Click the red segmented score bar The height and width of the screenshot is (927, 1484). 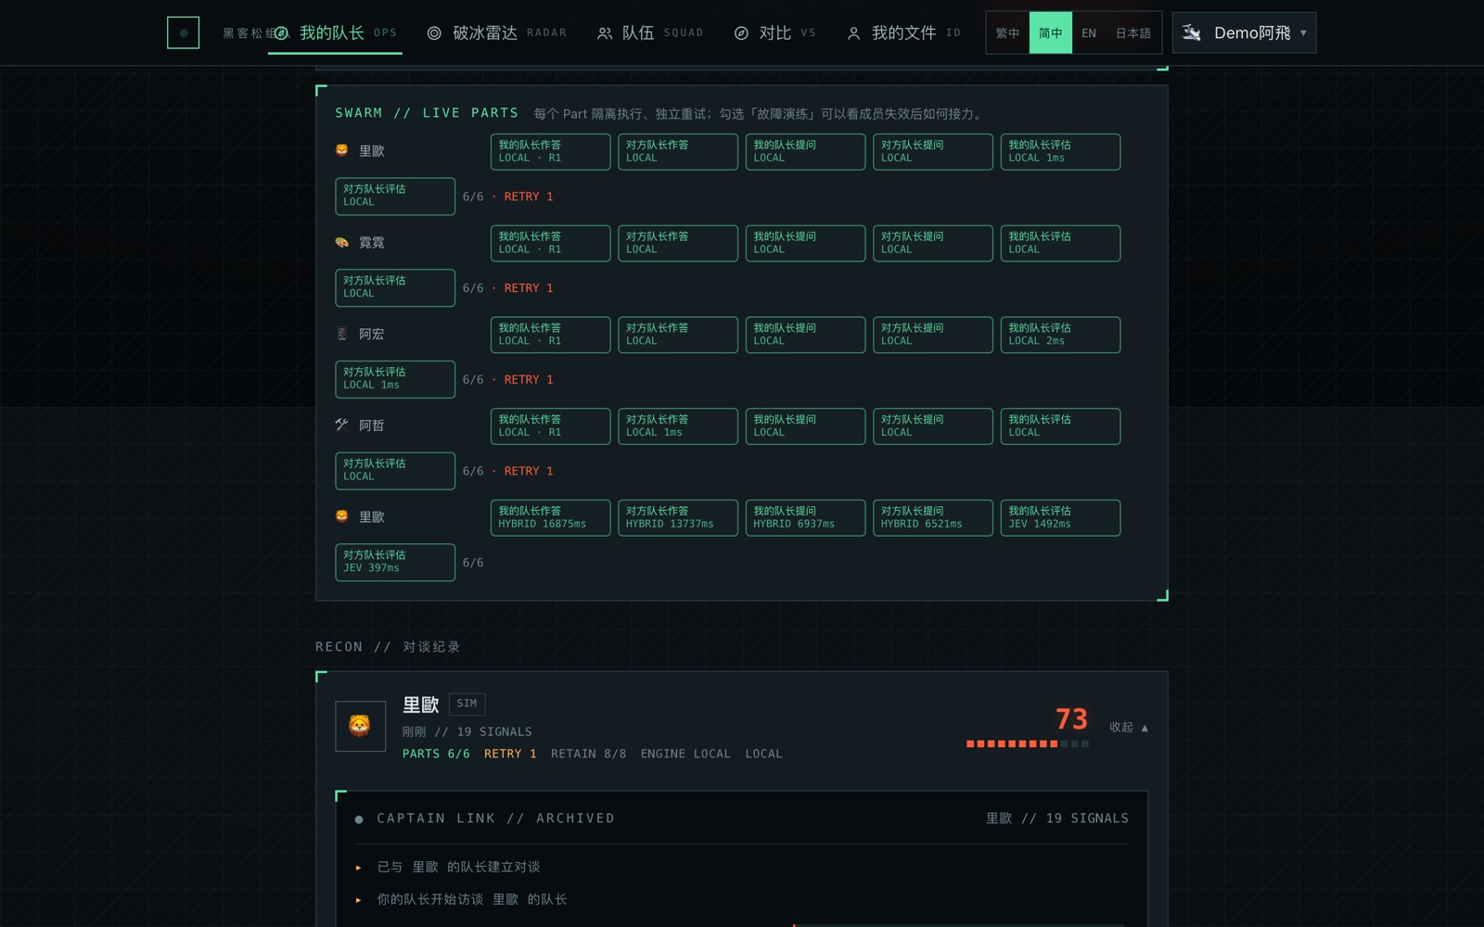[x=1028, y=743]
